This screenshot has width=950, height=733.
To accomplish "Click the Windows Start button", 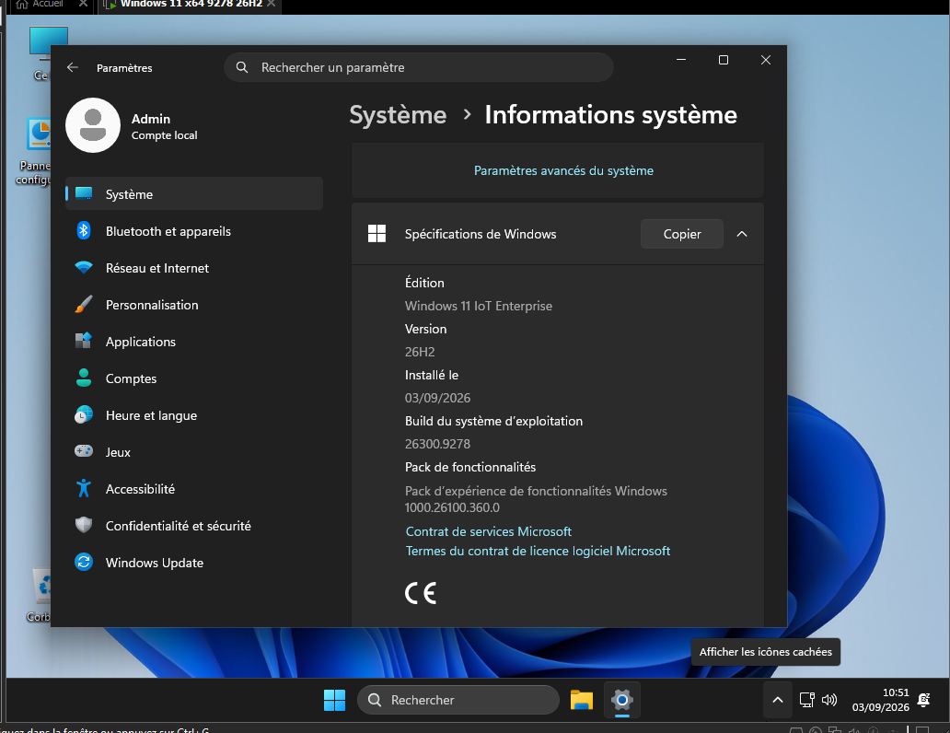I will [334, 700].
